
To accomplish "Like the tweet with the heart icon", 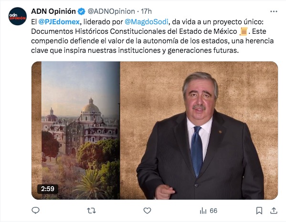I will [147, 211].
